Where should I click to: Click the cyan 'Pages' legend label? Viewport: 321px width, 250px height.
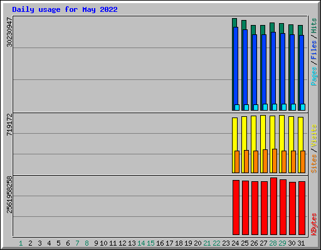313,76
